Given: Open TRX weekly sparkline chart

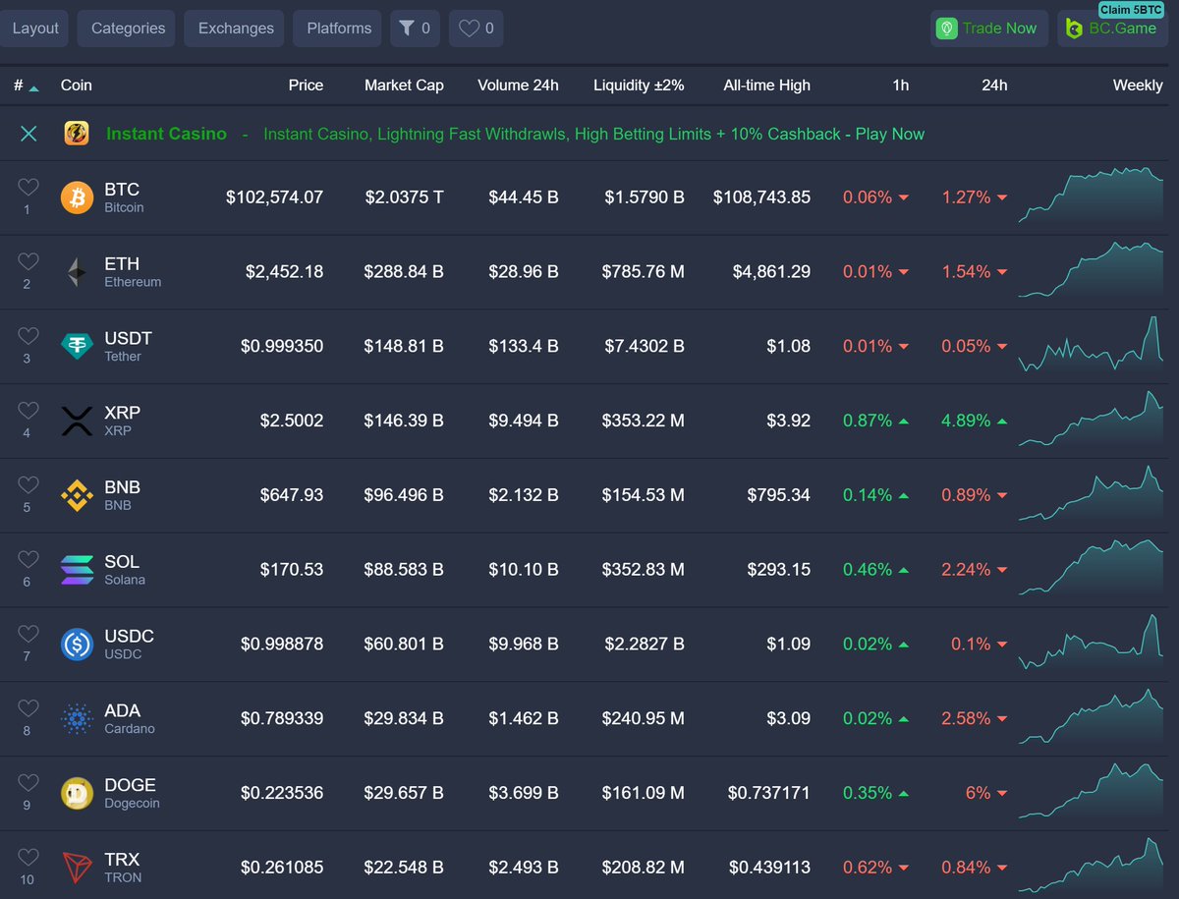Looking at the screenshot, I should coord(1091,866).
